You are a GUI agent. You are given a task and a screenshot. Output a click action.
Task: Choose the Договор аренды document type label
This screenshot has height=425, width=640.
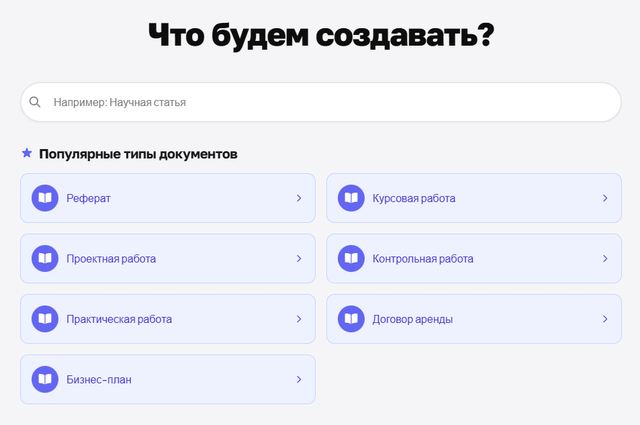[x=412, y=320]
